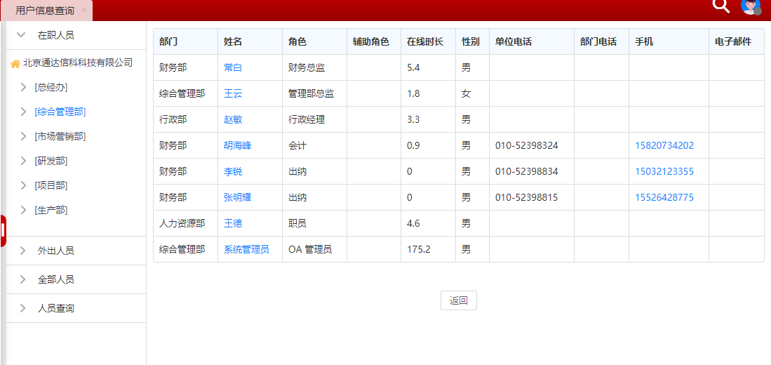Open user profile link 系统管理员
The width and height of the screenshot is (771, 365).
pos(247,249)
